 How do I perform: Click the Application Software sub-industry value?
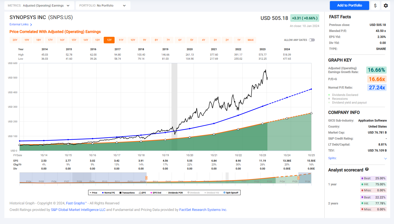(x=372, y=120)
